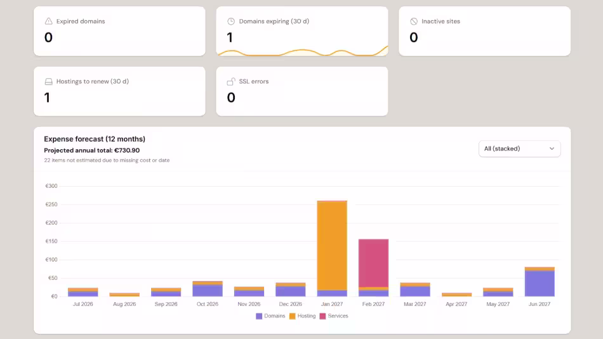Viewport: 603px width, 339px height.
Task: Click the Apr 2027 small bar
Action: point(456,295)
